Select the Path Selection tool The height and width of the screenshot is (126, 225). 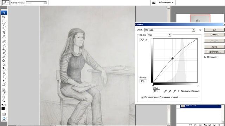[x=4, y=81]
